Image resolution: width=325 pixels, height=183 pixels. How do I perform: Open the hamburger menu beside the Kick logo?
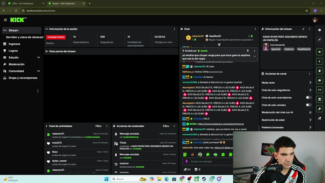tap(5, 20)
